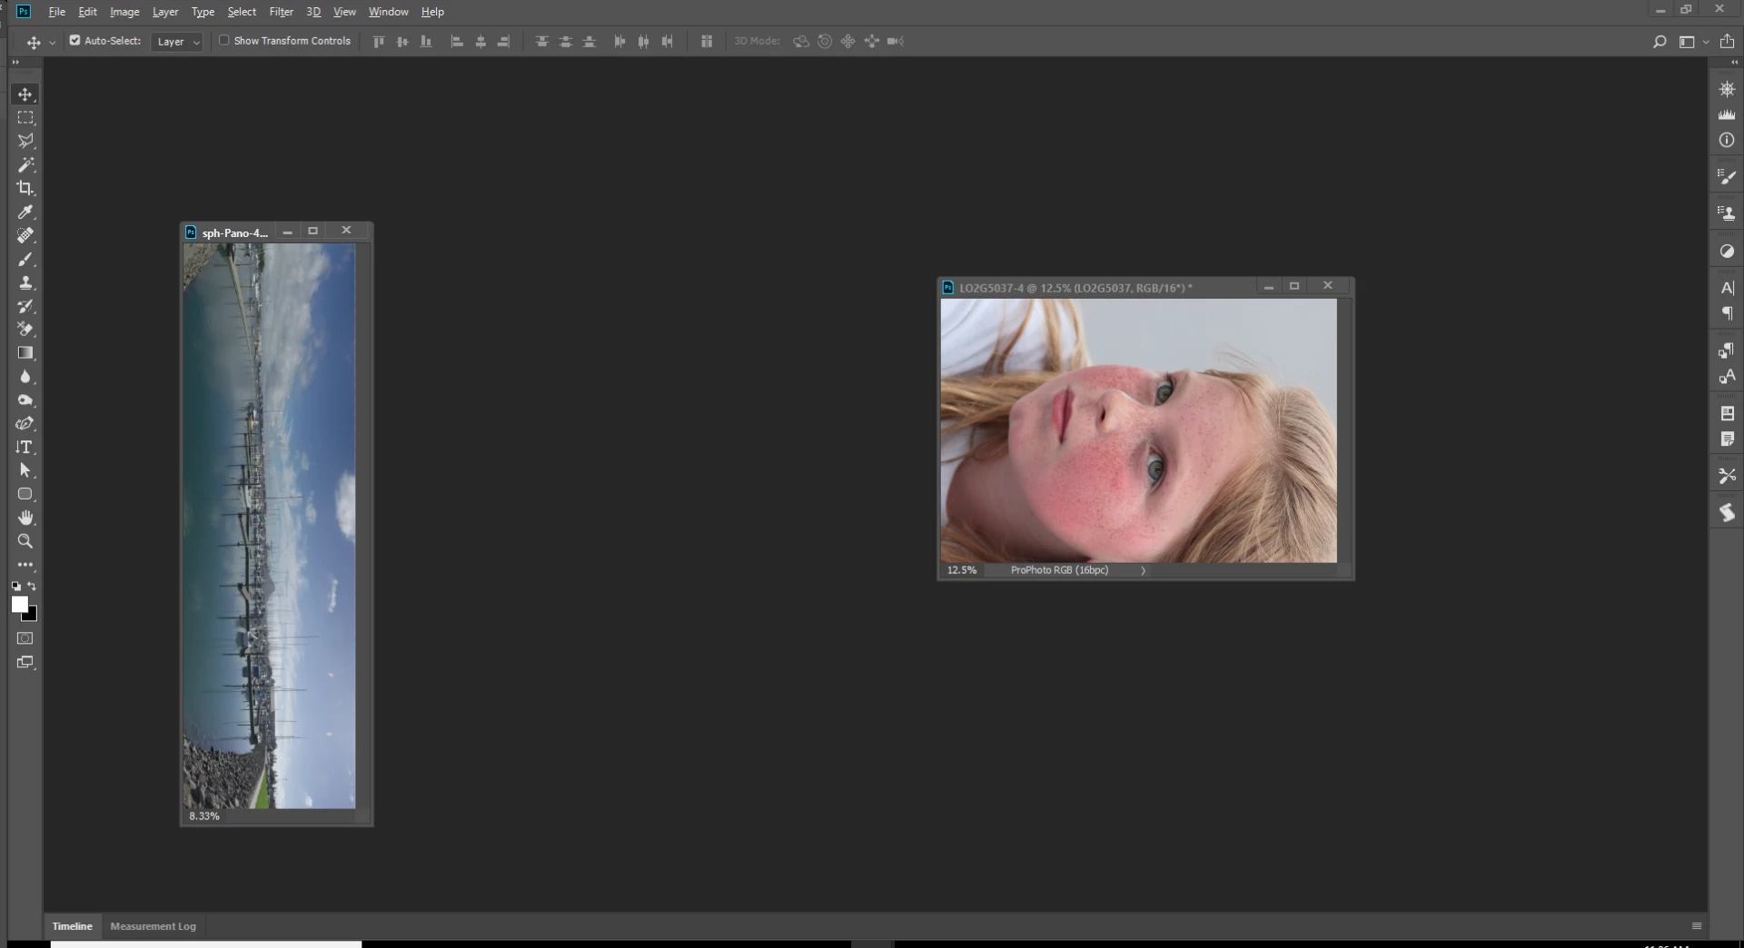Screen dimensions: 1744x948
Task: Open the Paragraph panel icon
Action: pyautogui.click(x=1727, y=313)
